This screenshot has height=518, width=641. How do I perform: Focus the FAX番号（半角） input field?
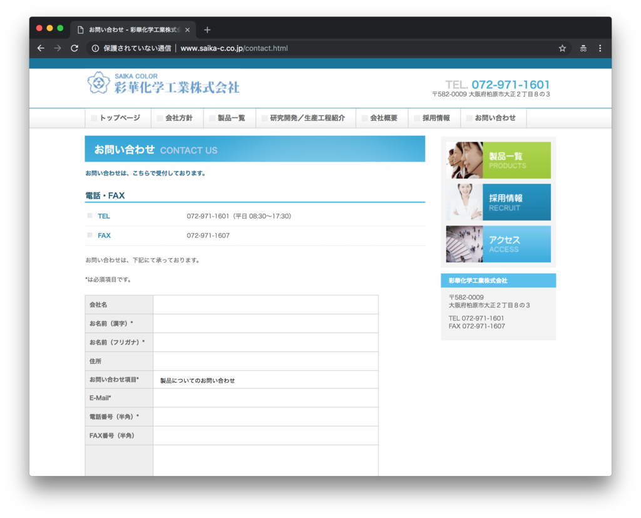[x=265, y=436]
